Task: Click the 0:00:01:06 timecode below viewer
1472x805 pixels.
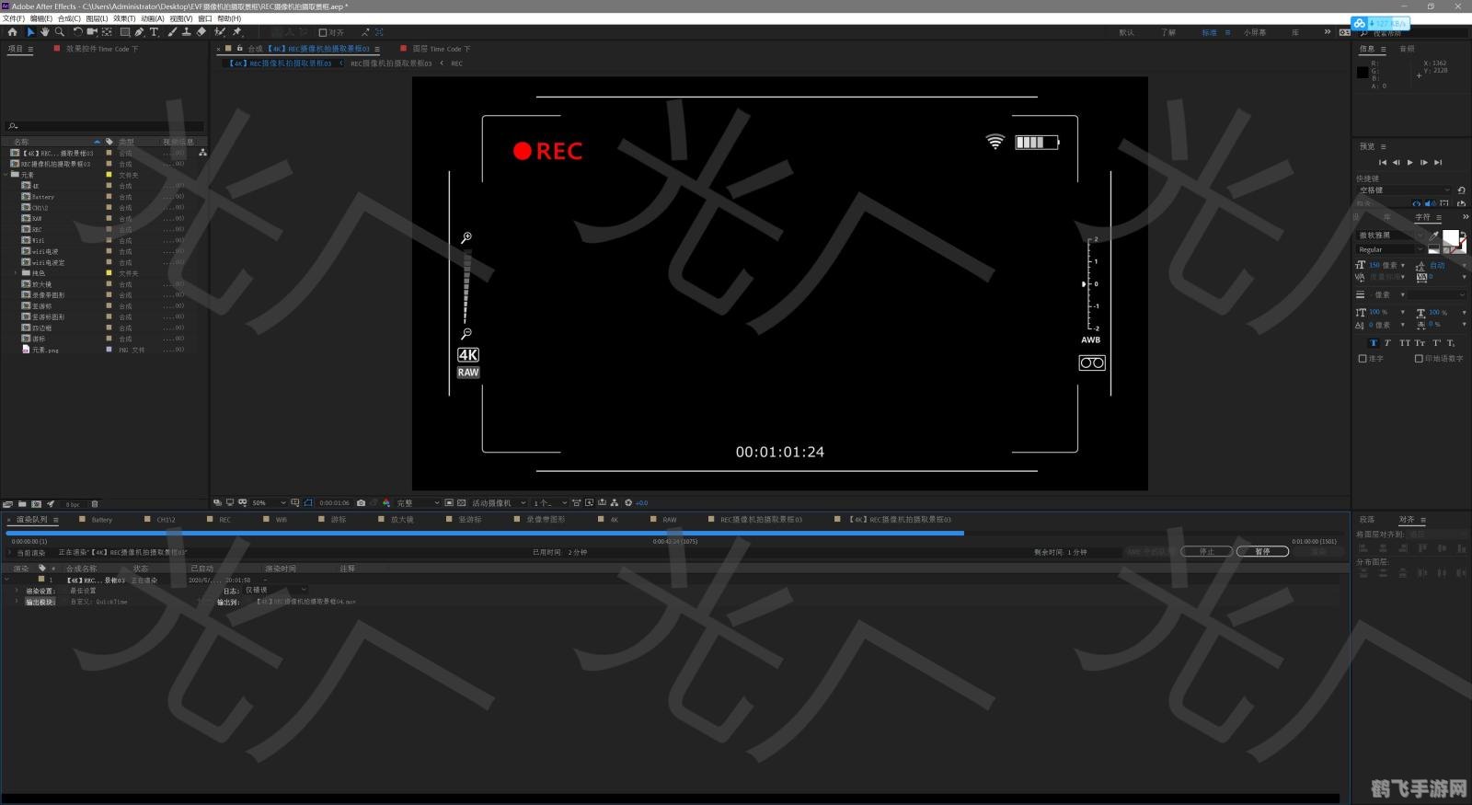Action: coord(334,503)
